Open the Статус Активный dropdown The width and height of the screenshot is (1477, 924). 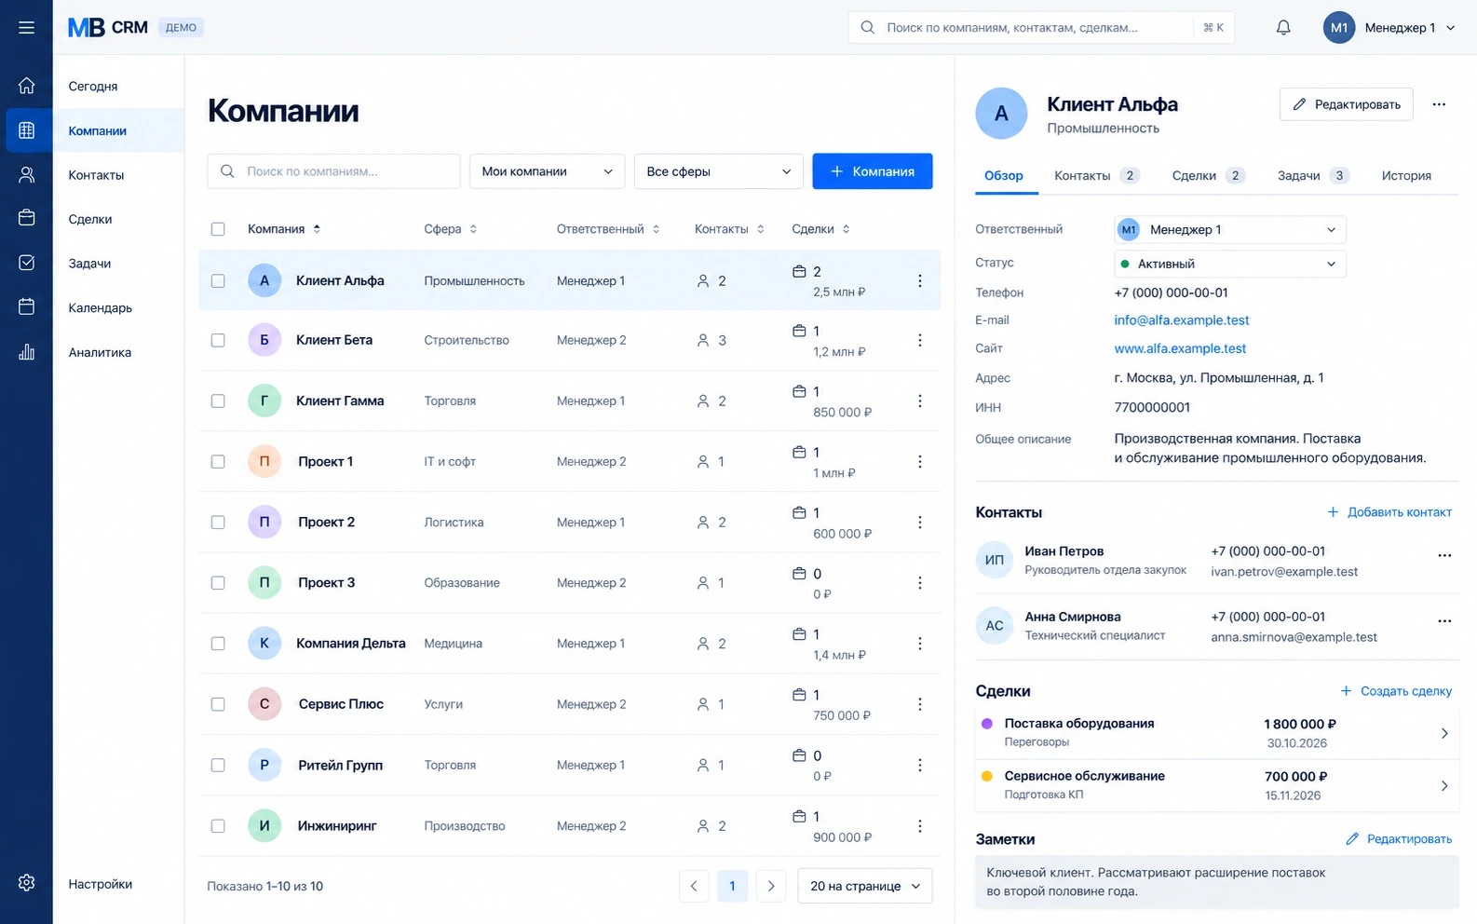[1229, 264]
